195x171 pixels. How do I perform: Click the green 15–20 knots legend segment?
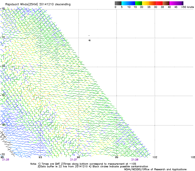pyautogui.click(x=139, y=3)
